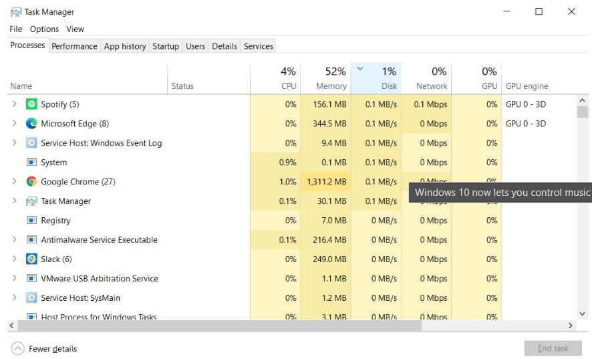Click the Spotify app icon
This screenshot has height=359, width=592.
(31, 104)
